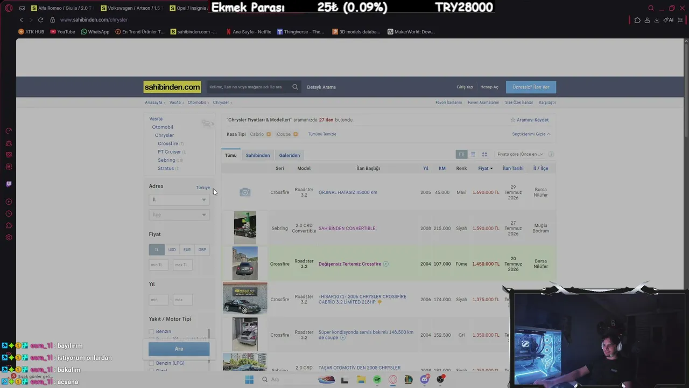Image resolution: width=689 pixels, height=388 pixels.
Task: Switch to the Tümü listings tab
Action: click(231, 155)
